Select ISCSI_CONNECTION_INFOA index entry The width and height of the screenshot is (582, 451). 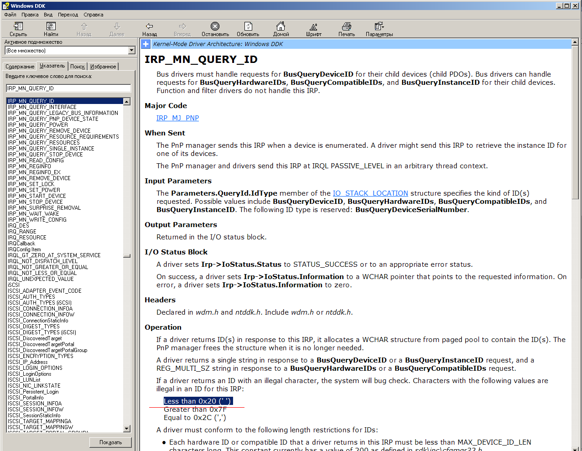tap(40, 309)
